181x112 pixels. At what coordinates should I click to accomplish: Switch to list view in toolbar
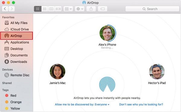45,9
